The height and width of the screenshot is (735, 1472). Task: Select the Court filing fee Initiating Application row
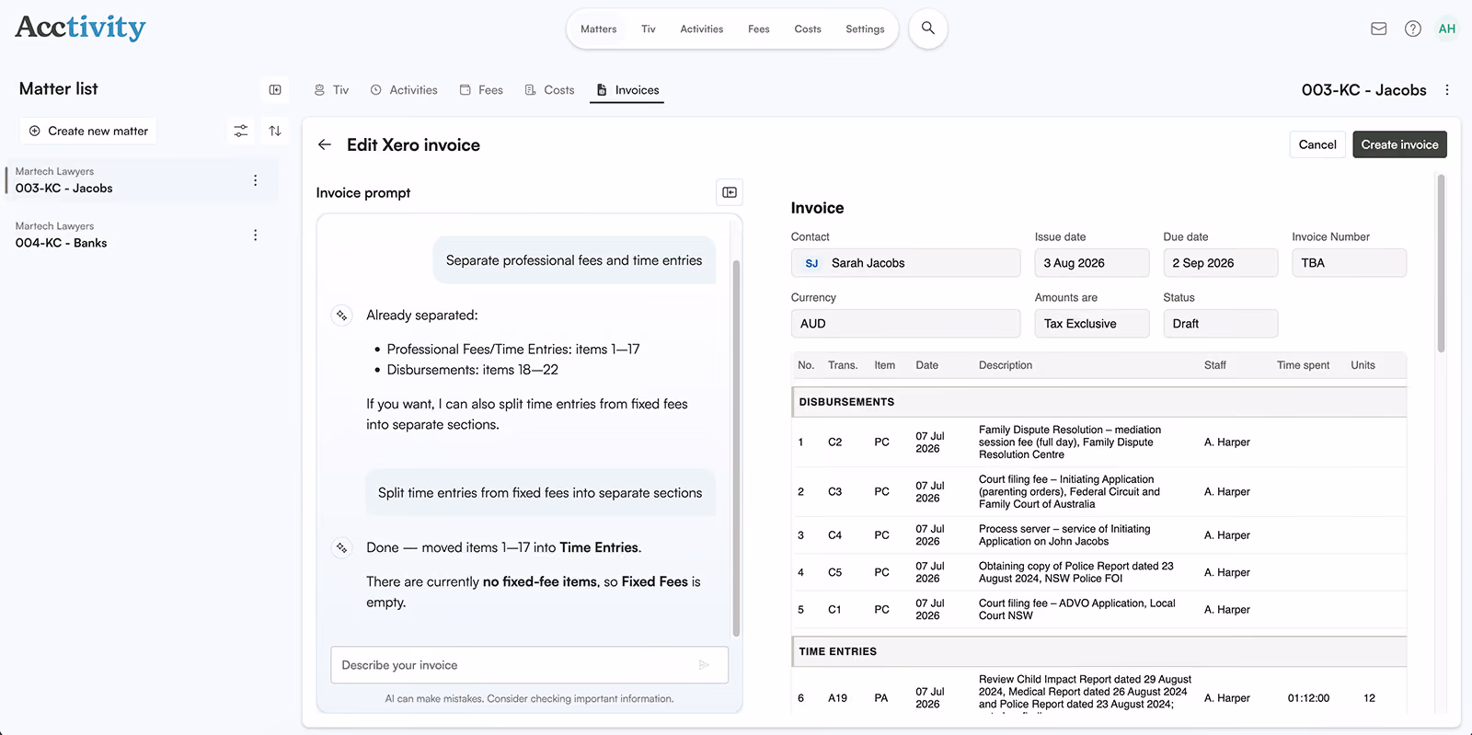1098,492
